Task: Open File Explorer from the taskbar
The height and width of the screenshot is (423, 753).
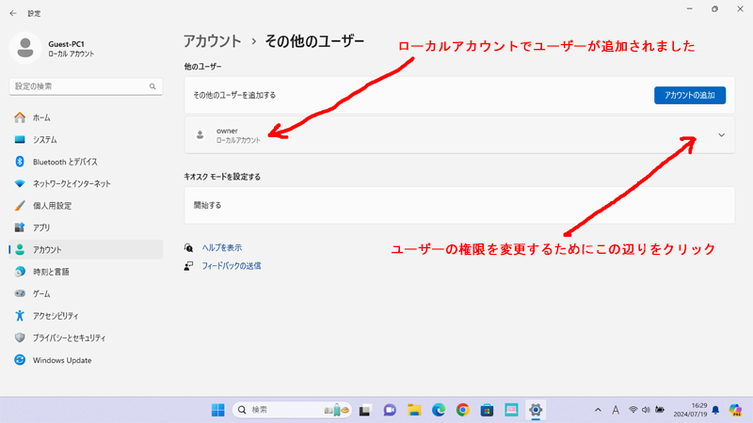Action: [413, 410]
